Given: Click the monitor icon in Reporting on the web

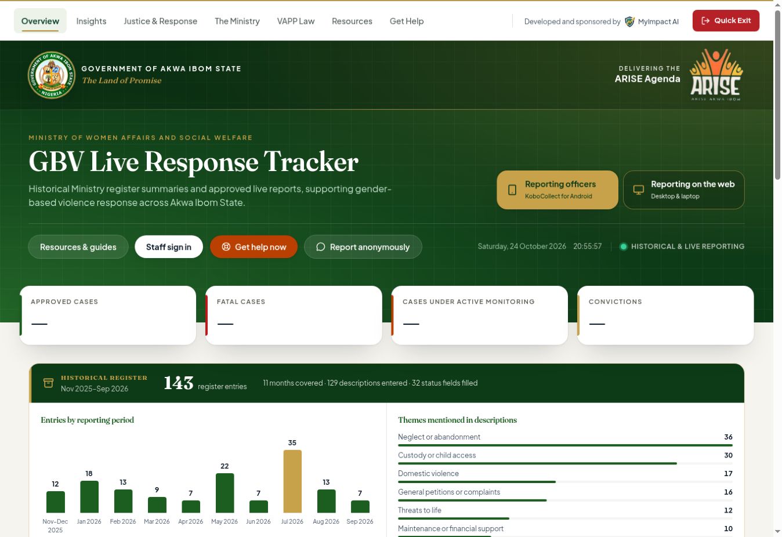Looking at the screenshot, I should point(639,190).
